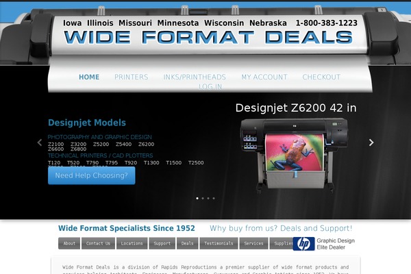Click the LOG IN link
The width and height of the screenshot is (411, 274).
(x=210, y=86)
